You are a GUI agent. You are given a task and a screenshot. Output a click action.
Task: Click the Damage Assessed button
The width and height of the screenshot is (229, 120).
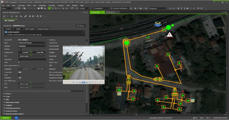point(43,29)
